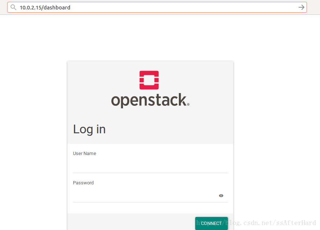Image resolution: width=320 pixels, height=230 pixels.
Task: Click the go arrow in address bar
Action: coord(301,7)
